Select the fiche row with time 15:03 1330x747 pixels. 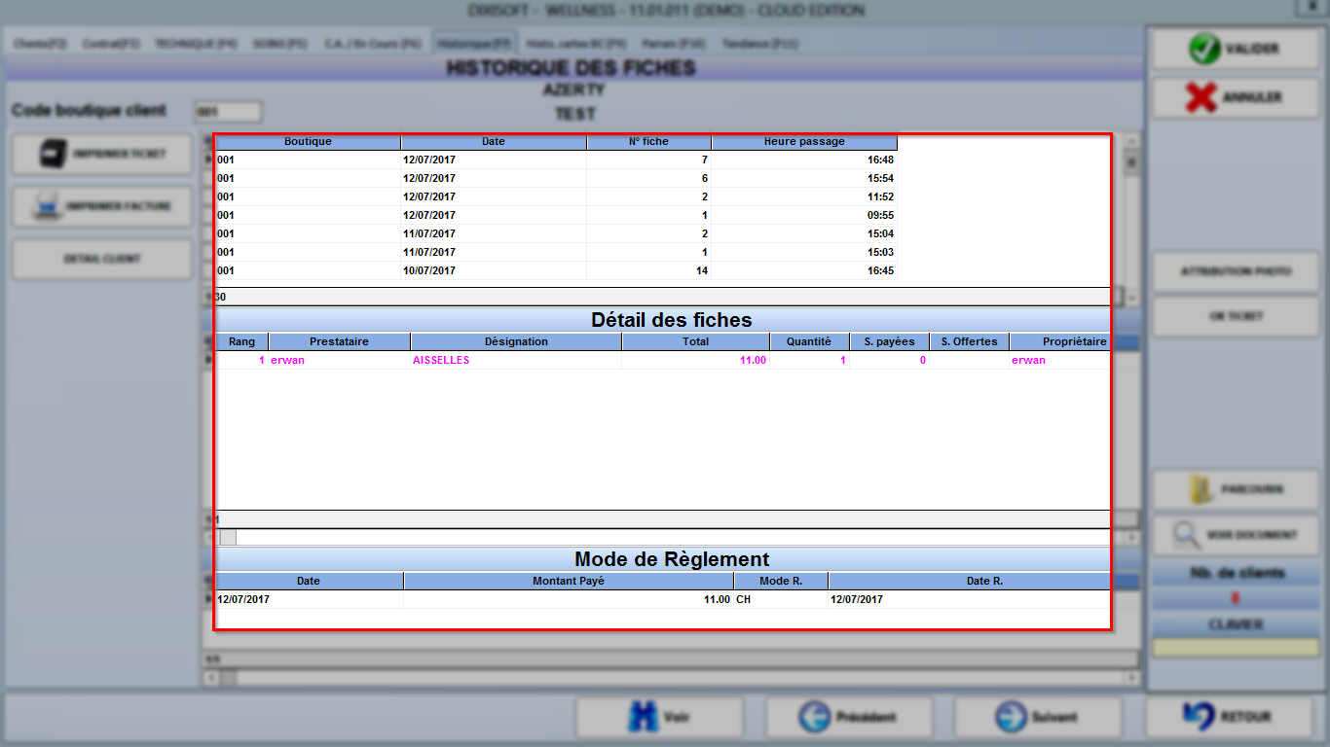(x=556, y=252)
